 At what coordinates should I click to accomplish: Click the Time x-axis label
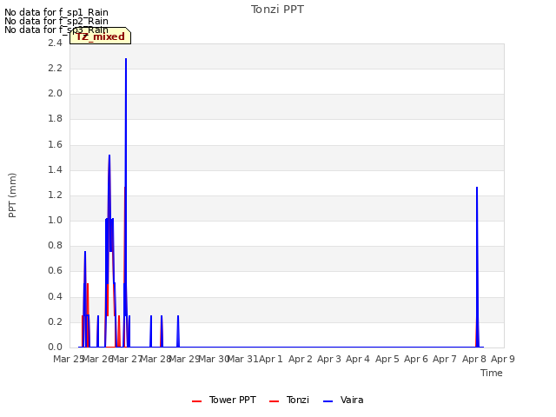click(492, 373)
